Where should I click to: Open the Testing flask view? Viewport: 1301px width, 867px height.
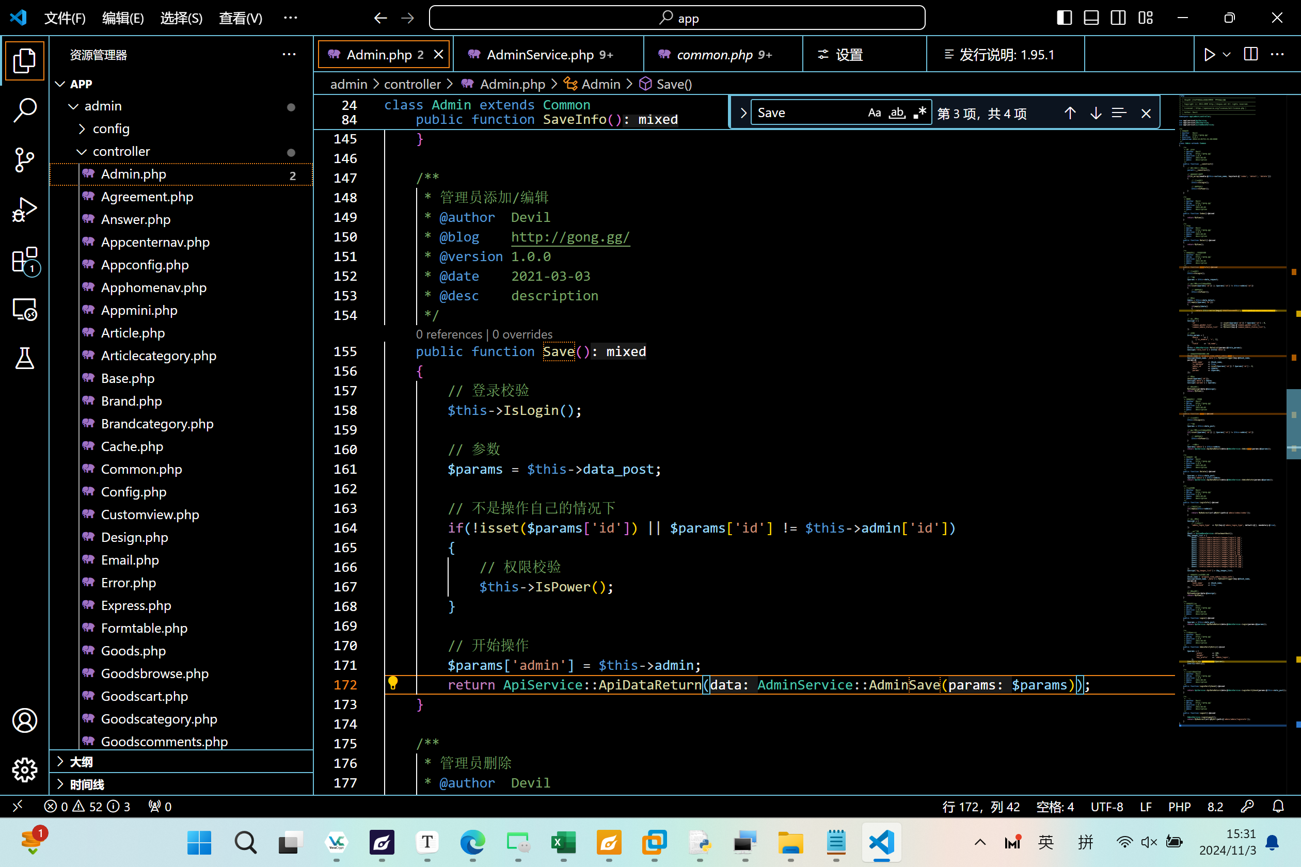pyautogui.click(x=24, y=358)
